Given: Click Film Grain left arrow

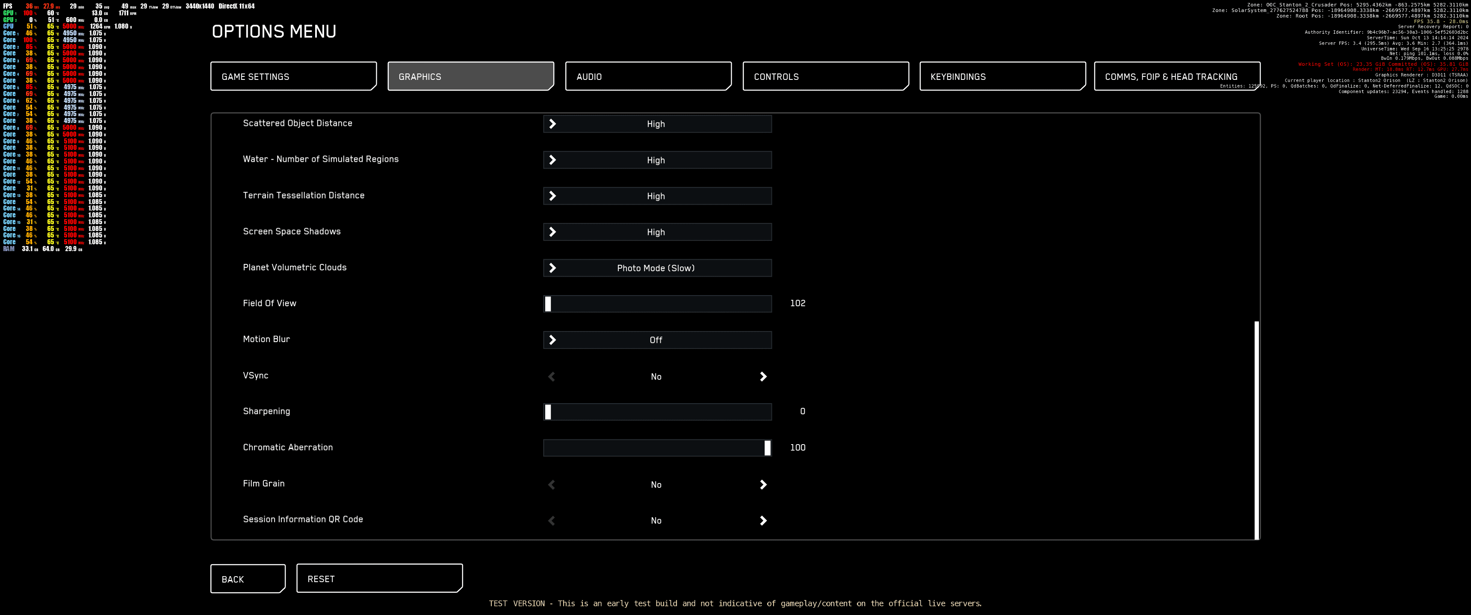Looking at the screenshot, I should click(x=552, y=485).
